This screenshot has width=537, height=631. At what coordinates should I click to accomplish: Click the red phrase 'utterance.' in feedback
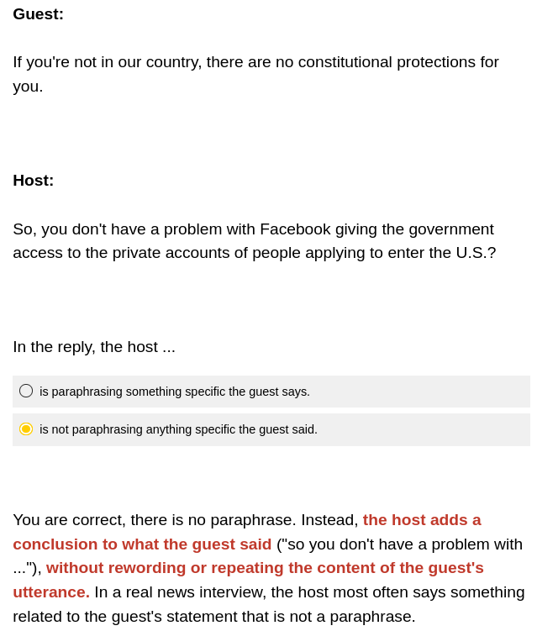pyautogui.click(x=50, y=592)
